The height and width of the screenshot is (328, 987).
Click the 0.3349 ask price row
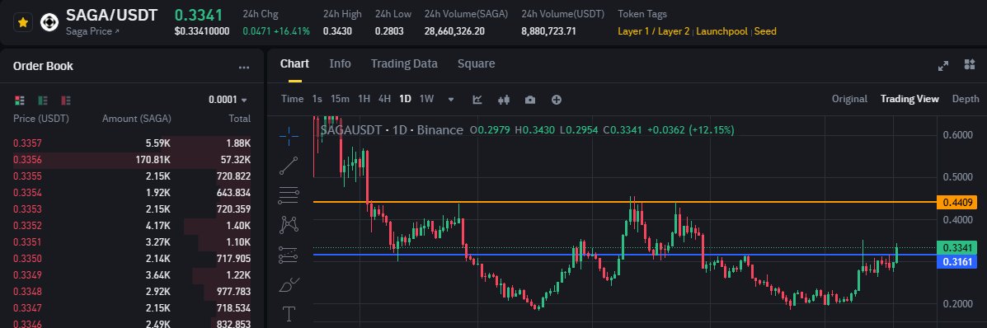pyautogui.click(x=132, y=275)
